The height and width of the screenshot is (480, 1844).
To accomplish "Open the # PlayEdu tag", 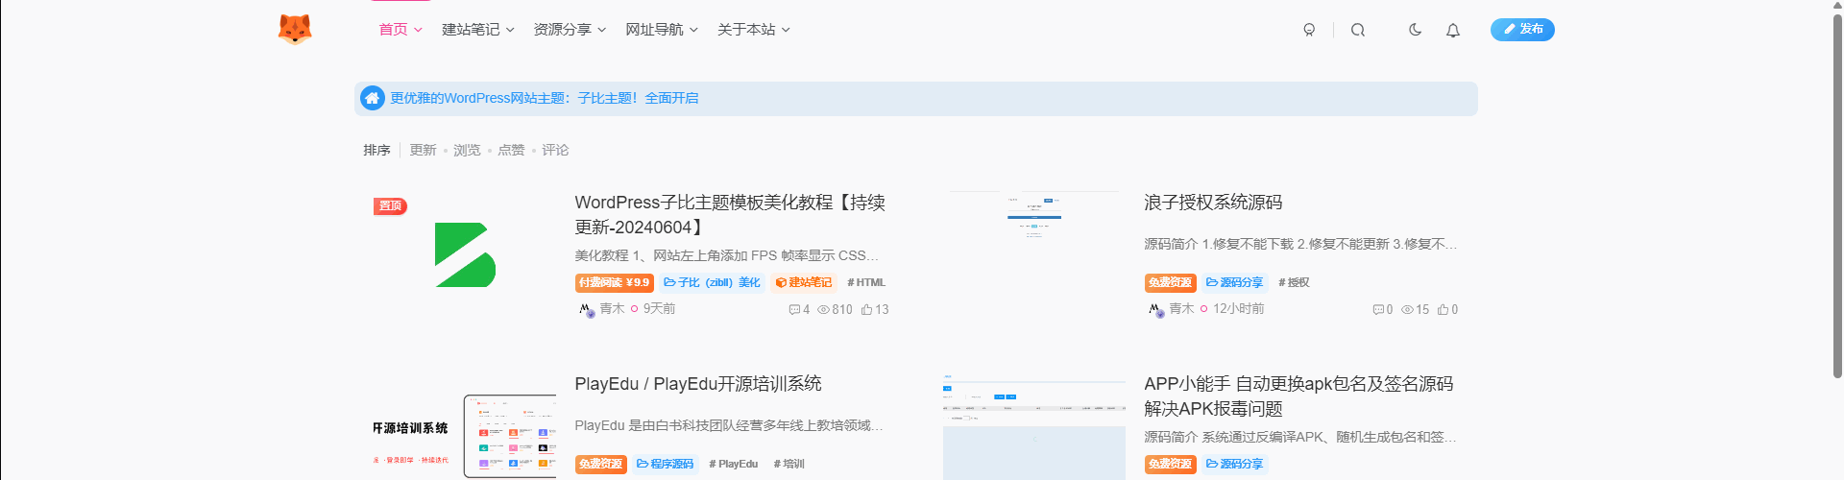I will (x=733, y=464).
